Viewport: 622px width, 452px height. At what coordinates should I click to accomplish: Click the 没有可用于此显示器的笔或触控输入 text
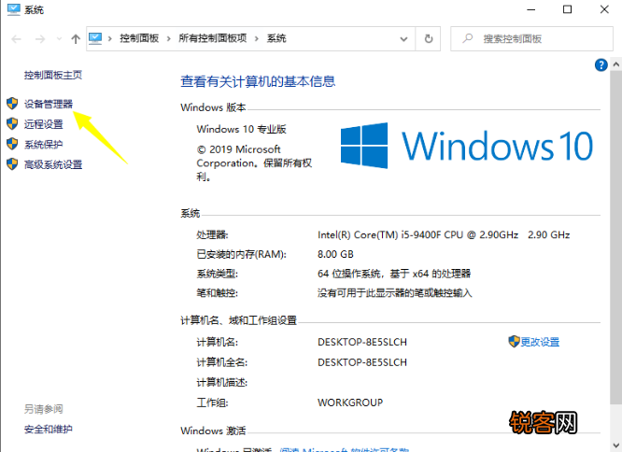click(x=395, y=293)
